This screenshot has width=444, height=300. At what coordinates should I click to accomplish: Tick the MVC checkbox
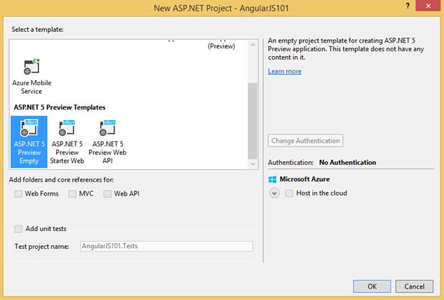(72, 194)
